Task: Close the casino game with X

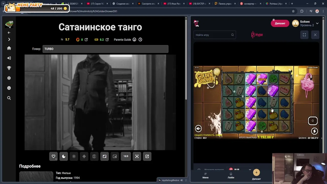Action: click(x=315, y=35)
